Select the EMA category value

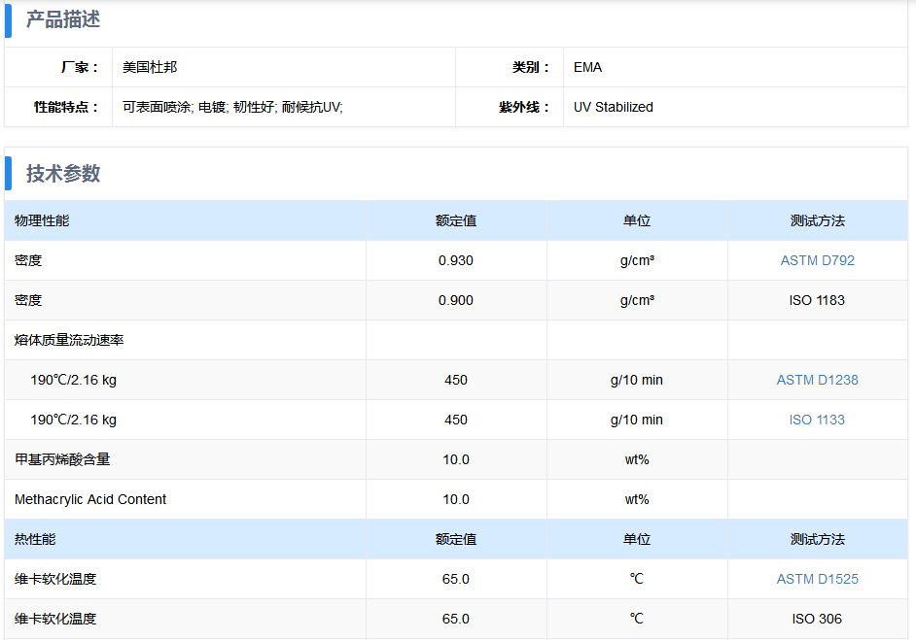(587, 67)
